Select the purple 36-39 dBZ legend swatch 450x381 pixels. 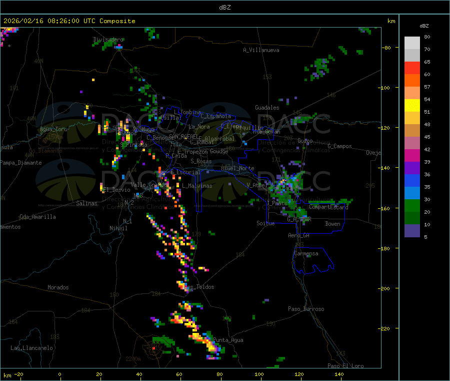(412, 168)
